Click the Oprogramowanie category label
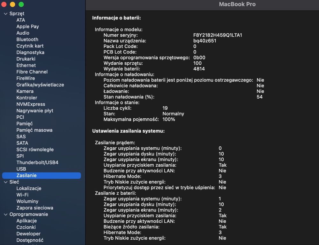The height and width of the screenshot is (245, 319). (x=29, y=214)
